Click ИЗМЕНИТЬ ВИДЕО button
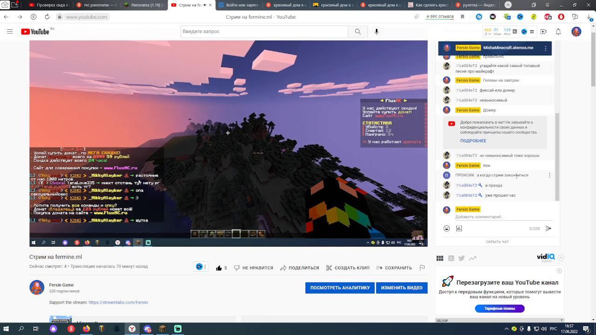The image size is (596, 335). pos(402,288)
